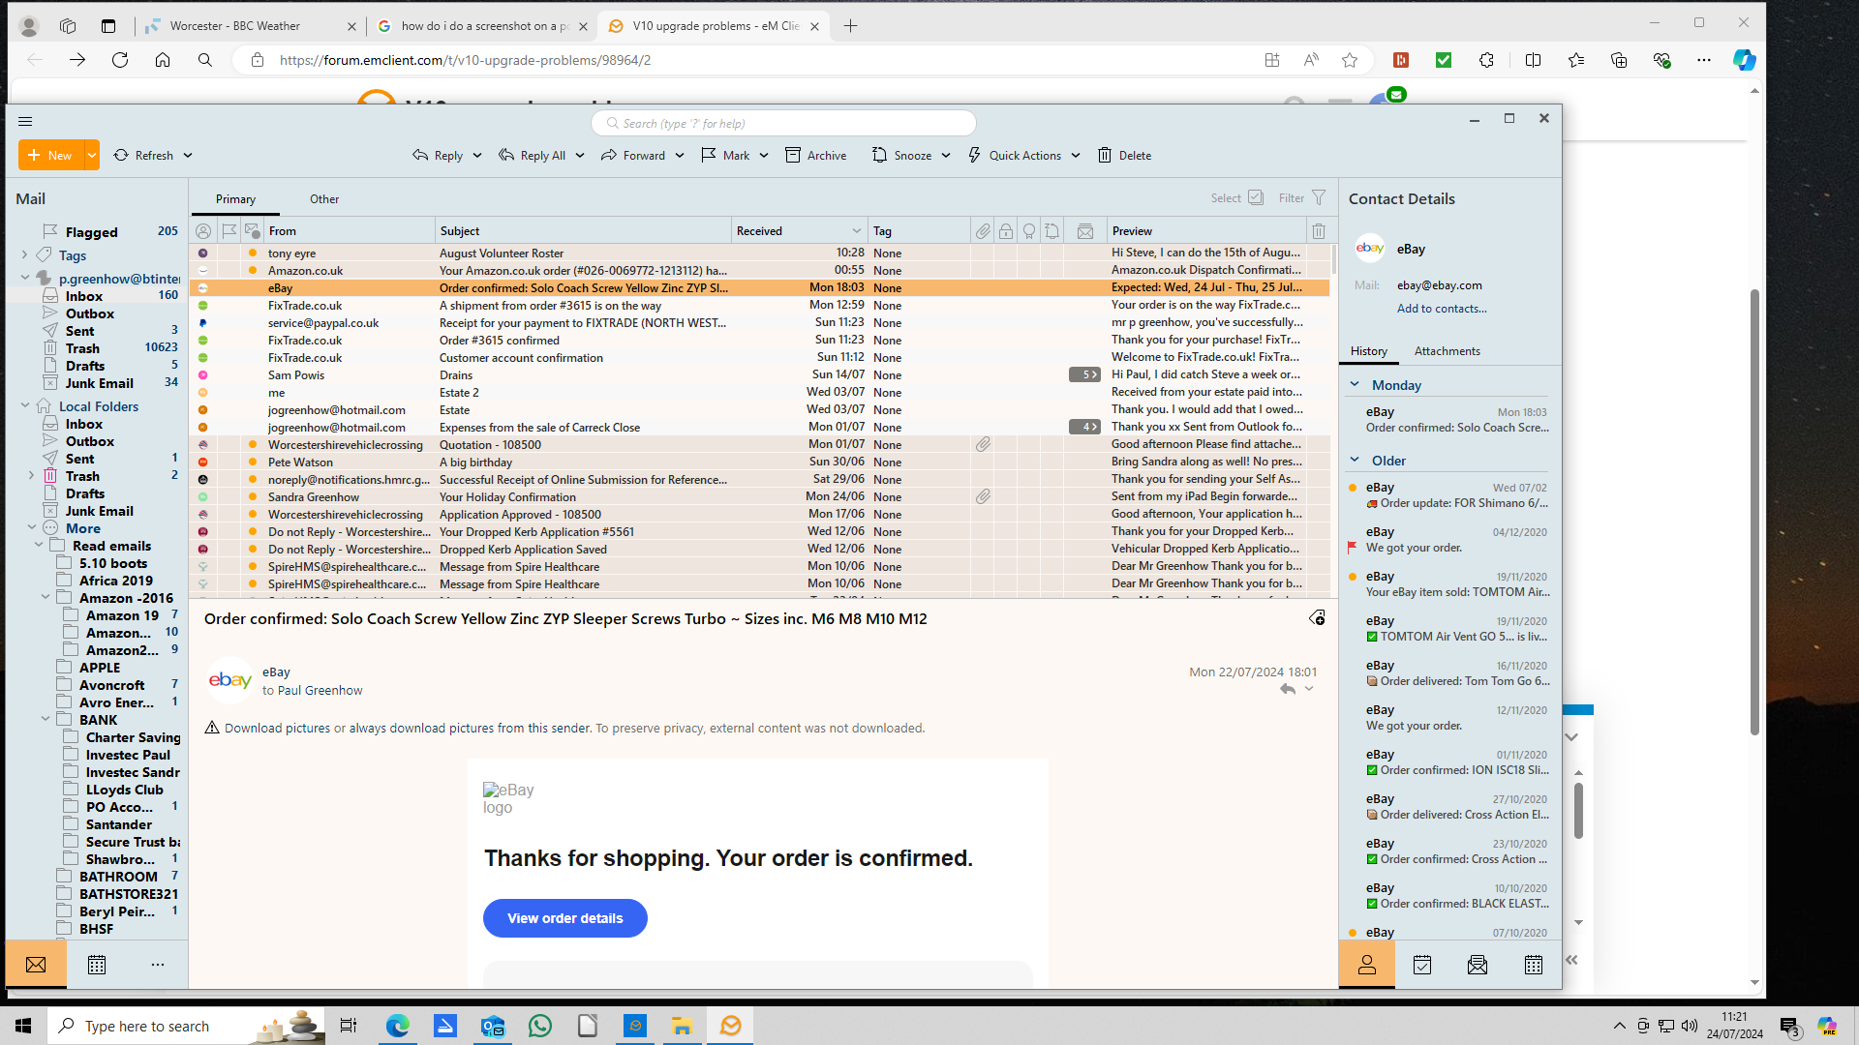This screenshot has height=1045, width=1859.
Task: Click the tag icon at message top right
Action: (1317, 618)
